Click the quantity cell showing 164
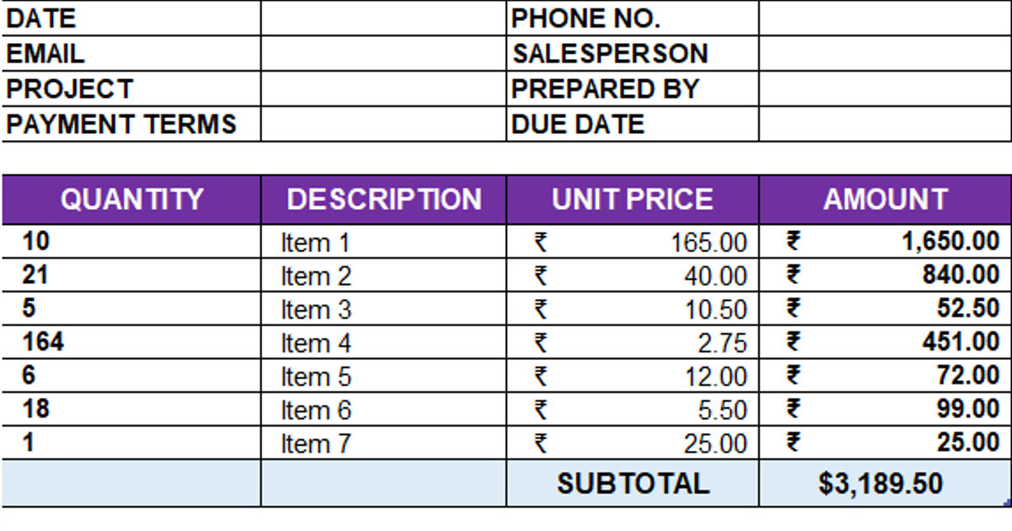The width and height of the screenshot is (1012, 531). click(x=132, y=342)
